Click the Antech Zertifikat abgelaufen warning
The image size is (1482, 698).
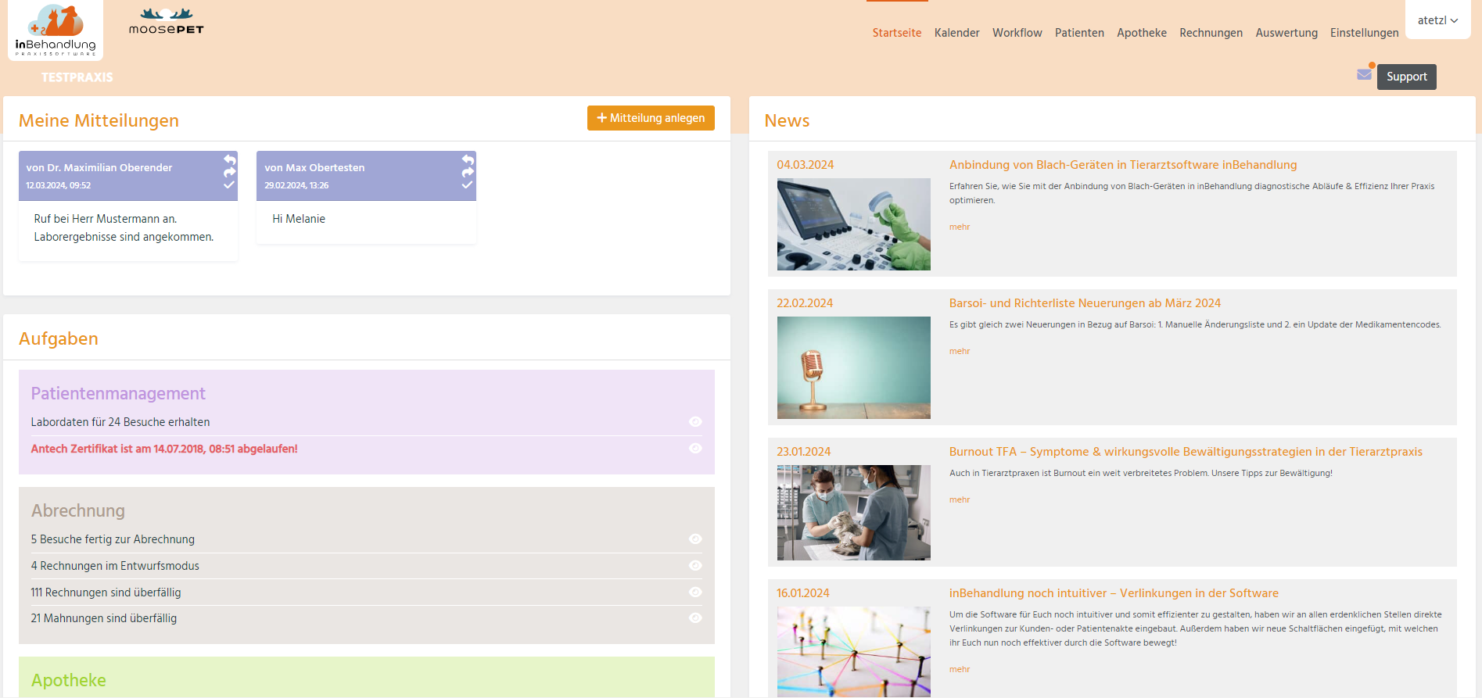[164, 449]
